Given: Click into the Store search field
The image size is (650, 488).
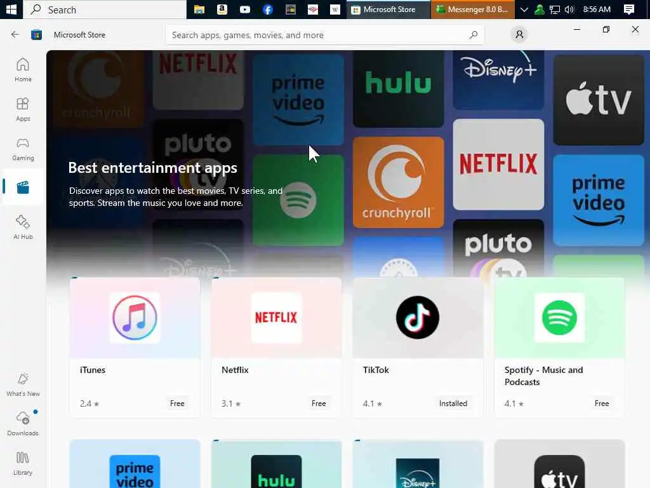Looking at the screenshot, I should [x=324, y=35].
